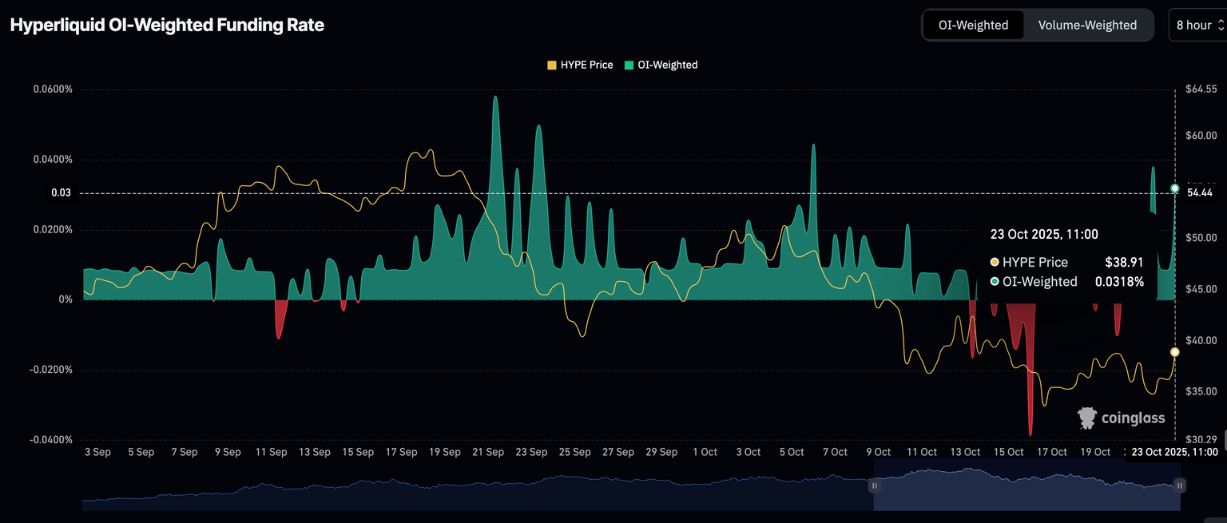Image resolution: width=1227 pixels, height=523 pixels.
Task: Click right pause-style handle of range navigator
Action: tap(1180, 485)
